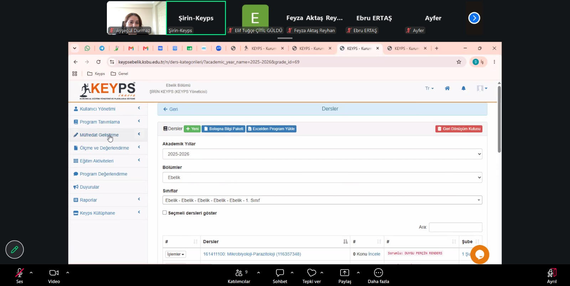The height and width of the screenshot is (286, 570).
Task: Start camera with the Video button
Action: (54, 276)
